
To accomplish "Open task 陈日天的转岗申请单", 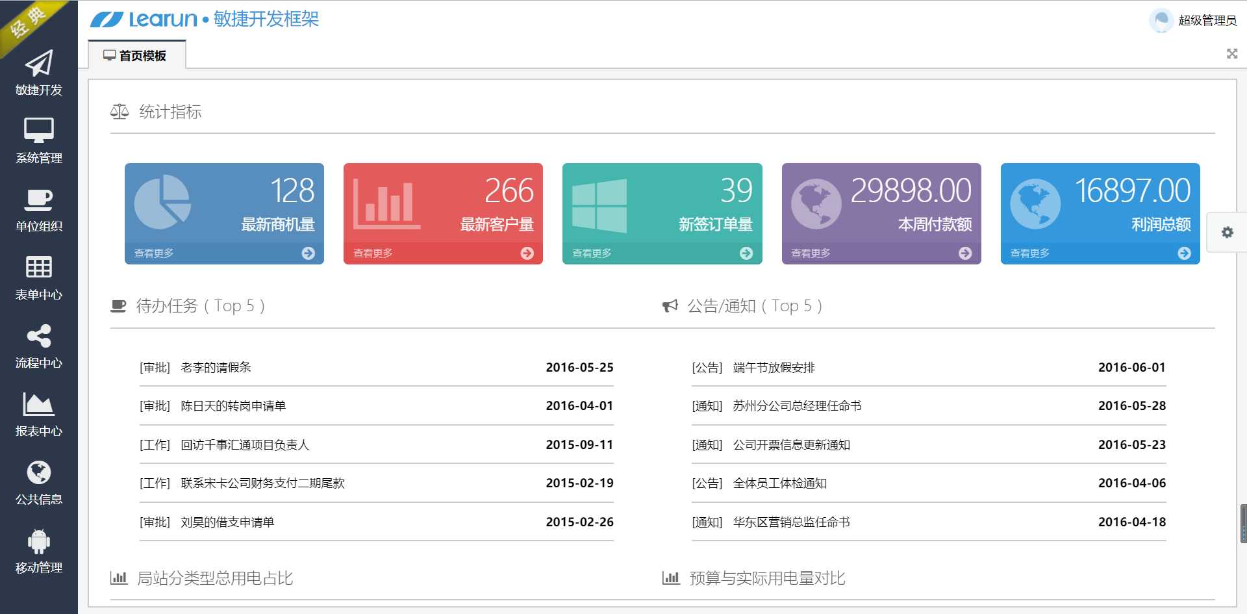I will point(233,406).
